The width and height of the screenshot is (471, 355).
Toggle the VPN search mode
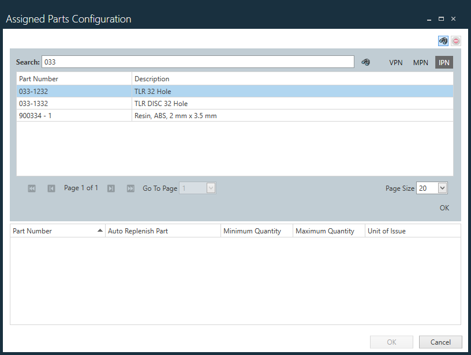[x=396, y=62]
